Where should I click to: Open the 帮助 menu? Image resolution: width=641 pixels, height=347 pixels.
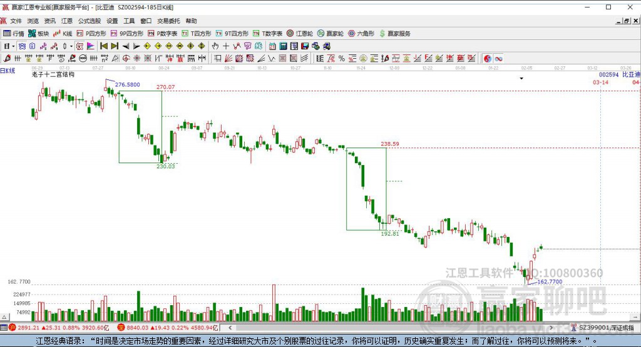pyautogui.click(x=192, y=21)
